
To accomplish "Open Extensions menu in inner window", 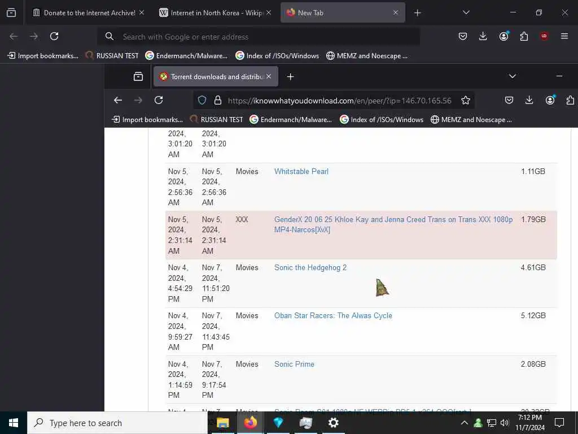I will click(570, 100).
